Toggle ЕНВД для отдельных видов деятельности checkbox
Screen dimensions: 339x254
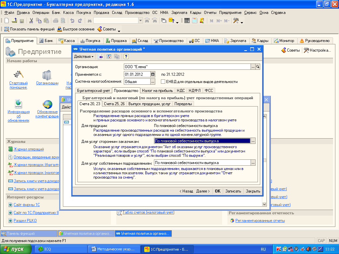pos(163,82)
